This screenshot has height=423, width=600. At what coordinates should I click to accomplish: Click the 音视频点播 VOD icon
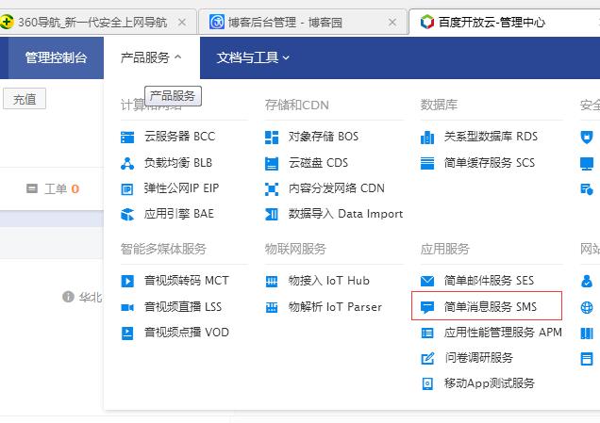[x=127, y=334]
